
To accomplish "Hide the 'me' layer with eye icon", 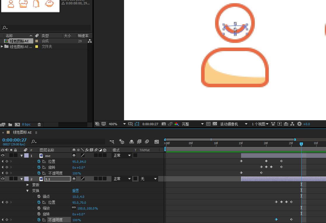I will 3,156.
